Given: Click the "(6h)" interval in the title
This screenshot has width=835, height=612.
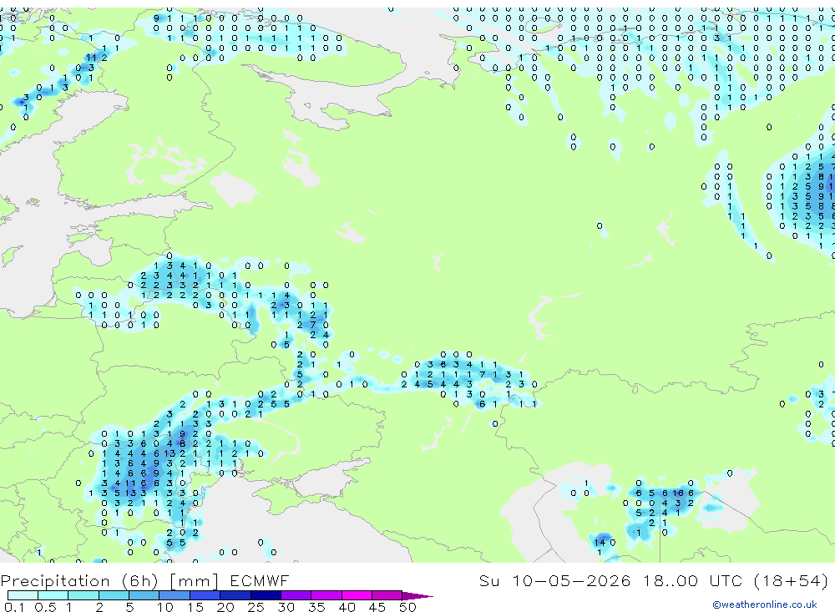Looking at the screenshot, I should tap(139, 581).
